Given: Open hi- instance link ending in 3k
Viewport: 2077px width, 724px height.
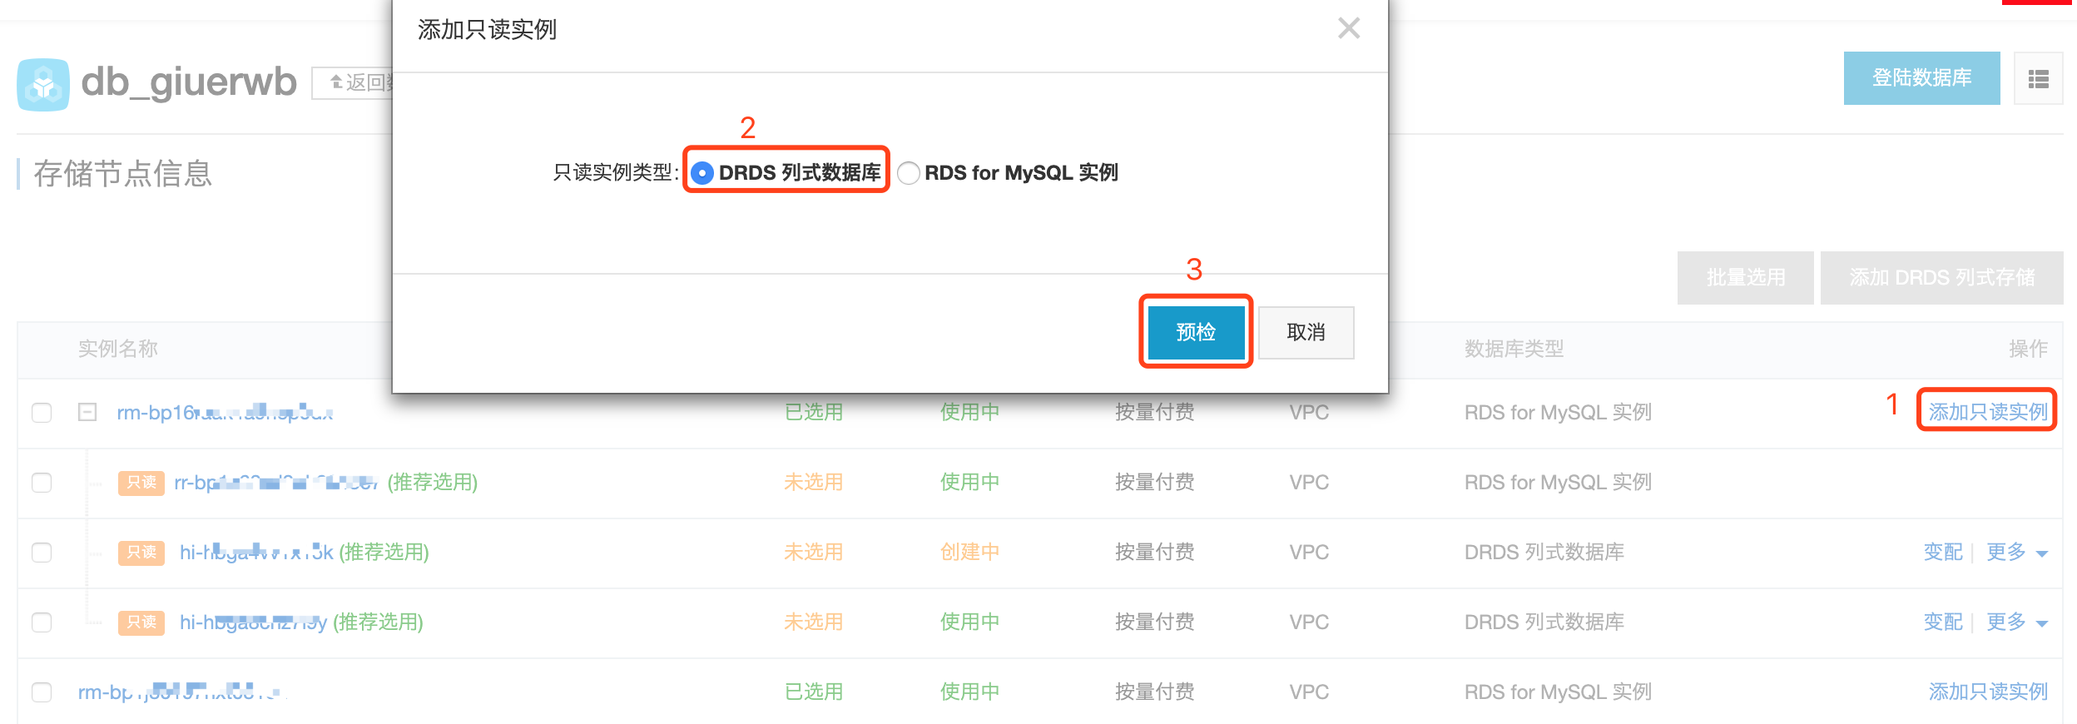Looking at the screenshot, I should (x=256, y=552).
